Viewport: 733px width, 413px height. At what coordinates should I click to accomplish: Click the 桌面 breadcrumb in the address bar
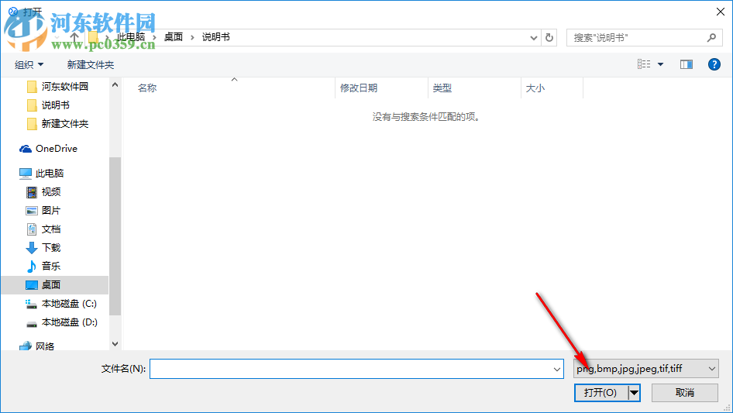(x=174, y=37)
